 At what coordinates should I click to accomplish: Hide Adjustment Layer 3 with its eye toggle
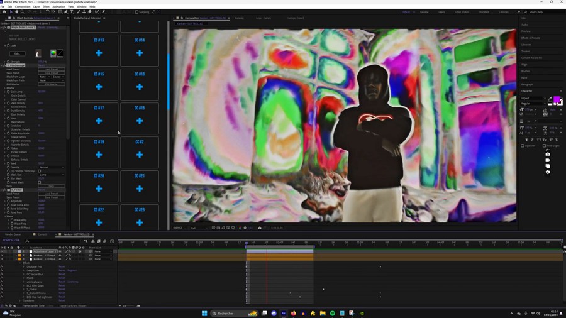[x=2, y=251]
